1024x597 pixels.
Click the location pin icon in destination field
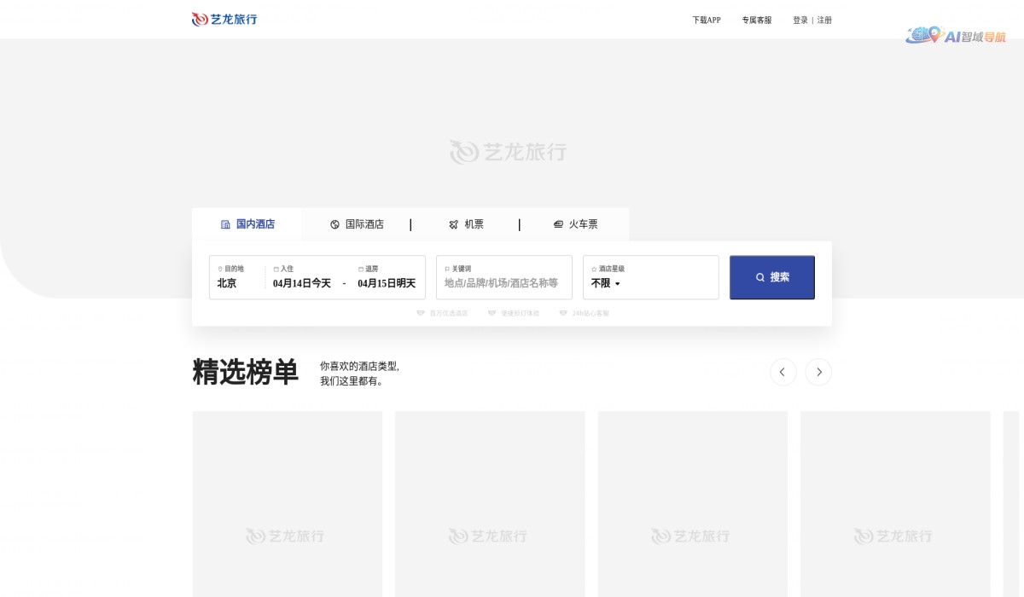click(220, 268)
